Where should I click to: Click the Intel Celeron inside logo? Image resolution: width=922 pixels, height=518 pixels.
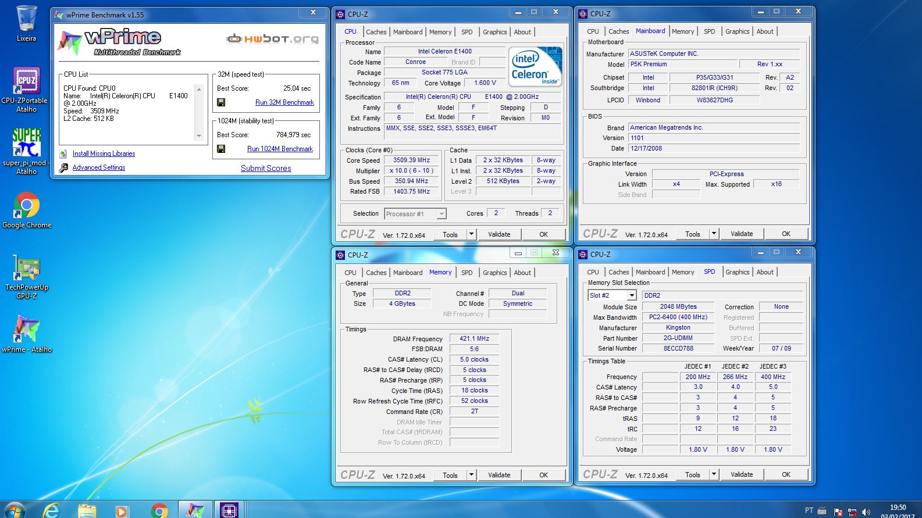click(x=536, y=66)
